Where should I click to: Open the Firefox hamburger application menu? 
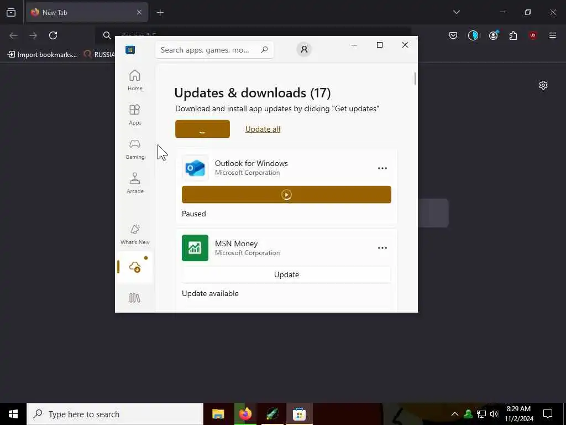point(553,35)
